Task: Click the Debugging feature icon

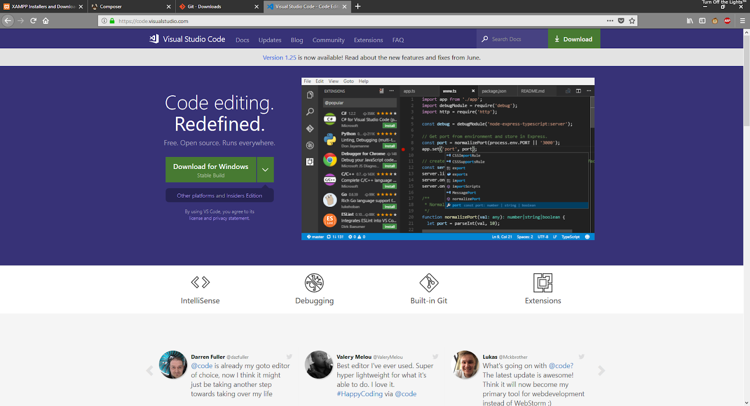Action: [x=314, y=283]
